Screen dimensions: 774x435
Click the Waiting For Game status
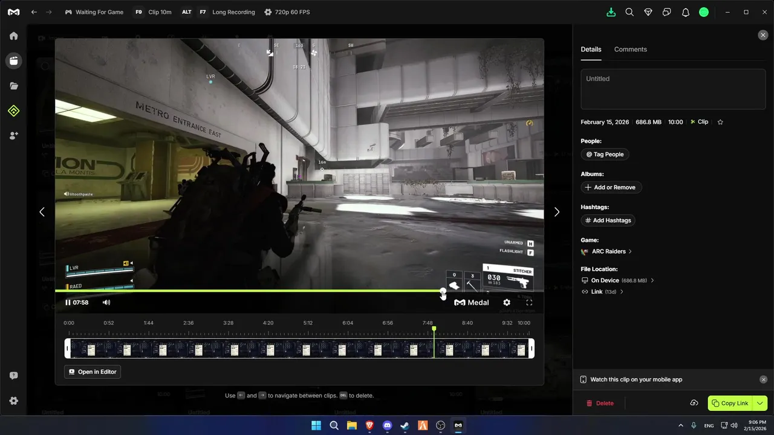(94, 12)
